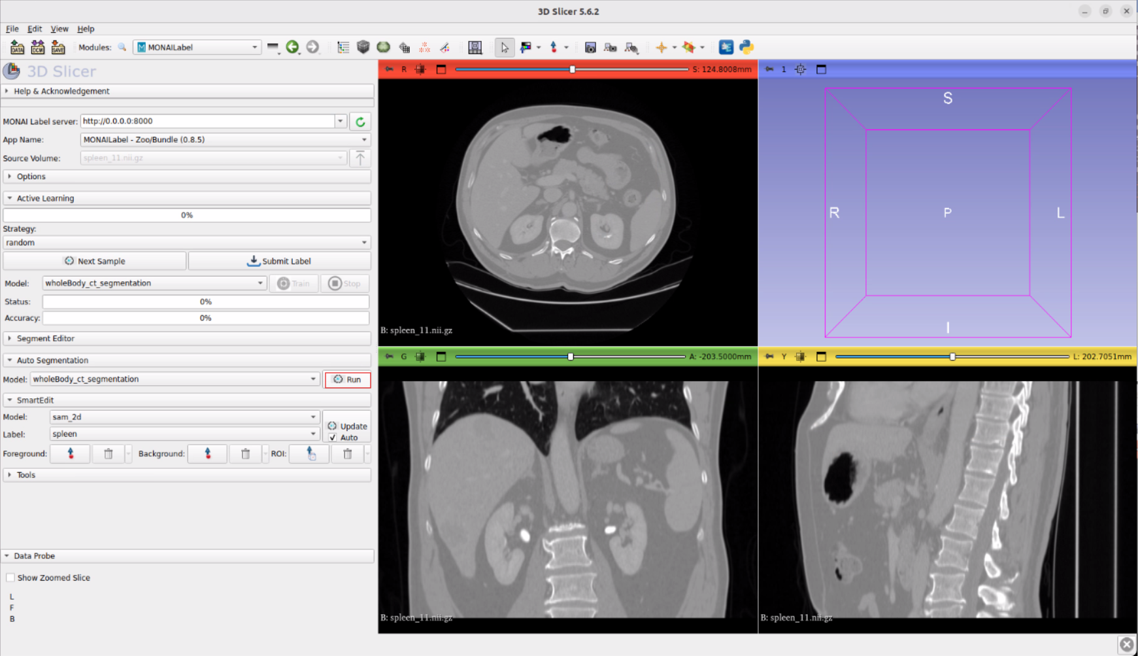
Task: Click the screenshot capture icon
Action: 590,47
